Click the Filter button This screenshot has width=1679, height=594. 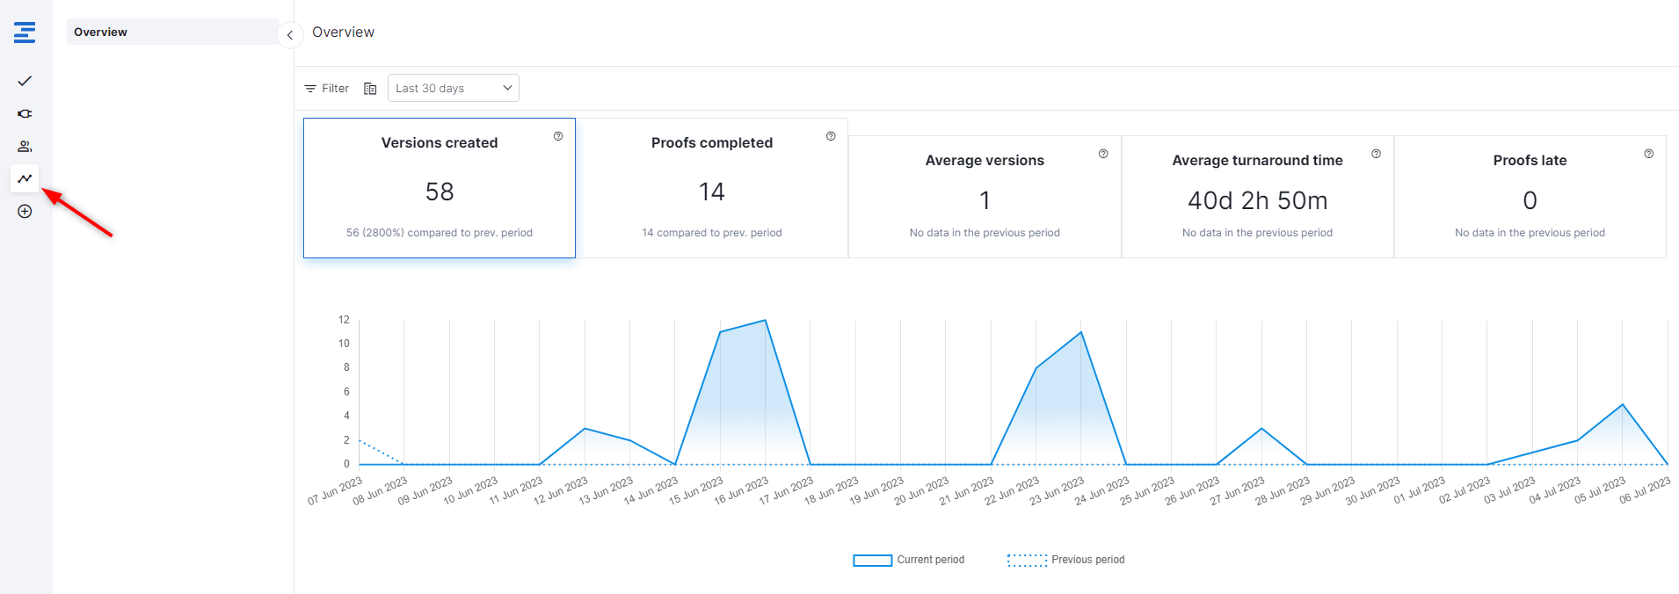pos(327,89)
